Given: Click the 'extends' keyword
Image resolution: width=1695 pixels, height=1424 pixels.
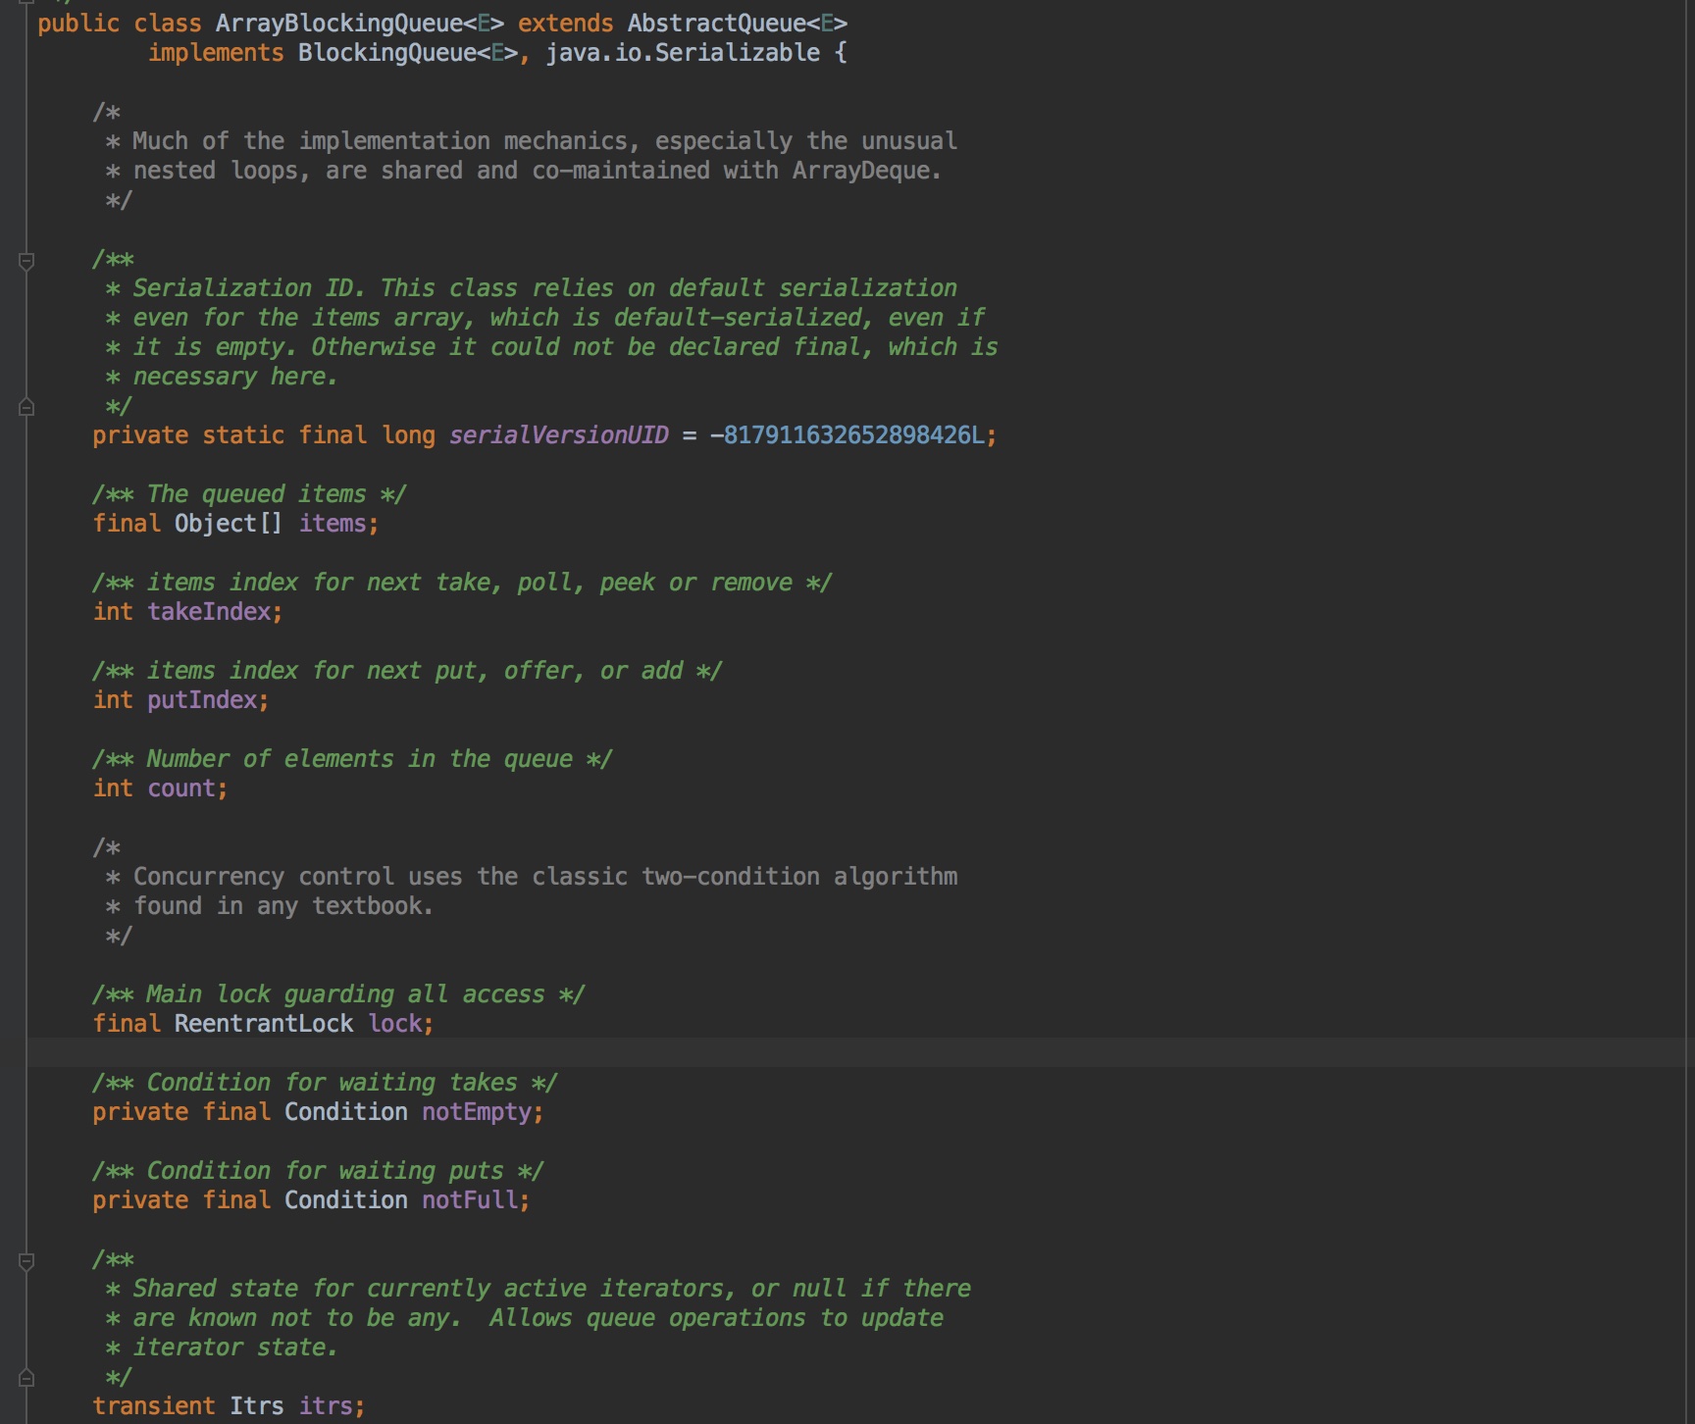Looking at the screenshot, I should point(566,24).
